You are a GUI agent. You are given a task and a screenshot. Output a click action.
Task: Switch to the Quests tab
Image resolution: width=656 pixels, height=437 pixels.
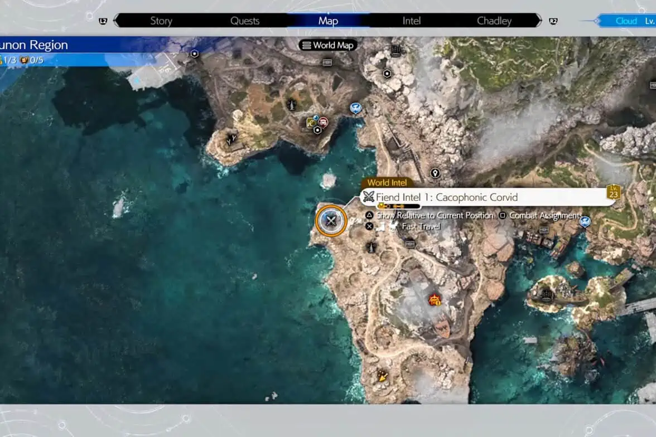(x=245, y=21)
